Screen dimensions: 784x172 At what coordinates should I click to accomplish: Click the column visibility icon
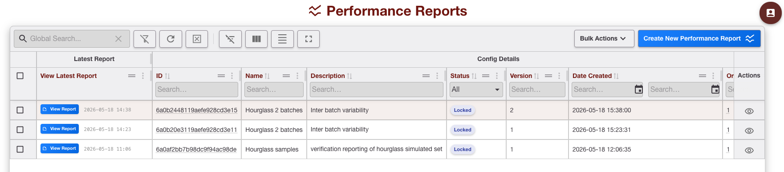coord(256,39)
